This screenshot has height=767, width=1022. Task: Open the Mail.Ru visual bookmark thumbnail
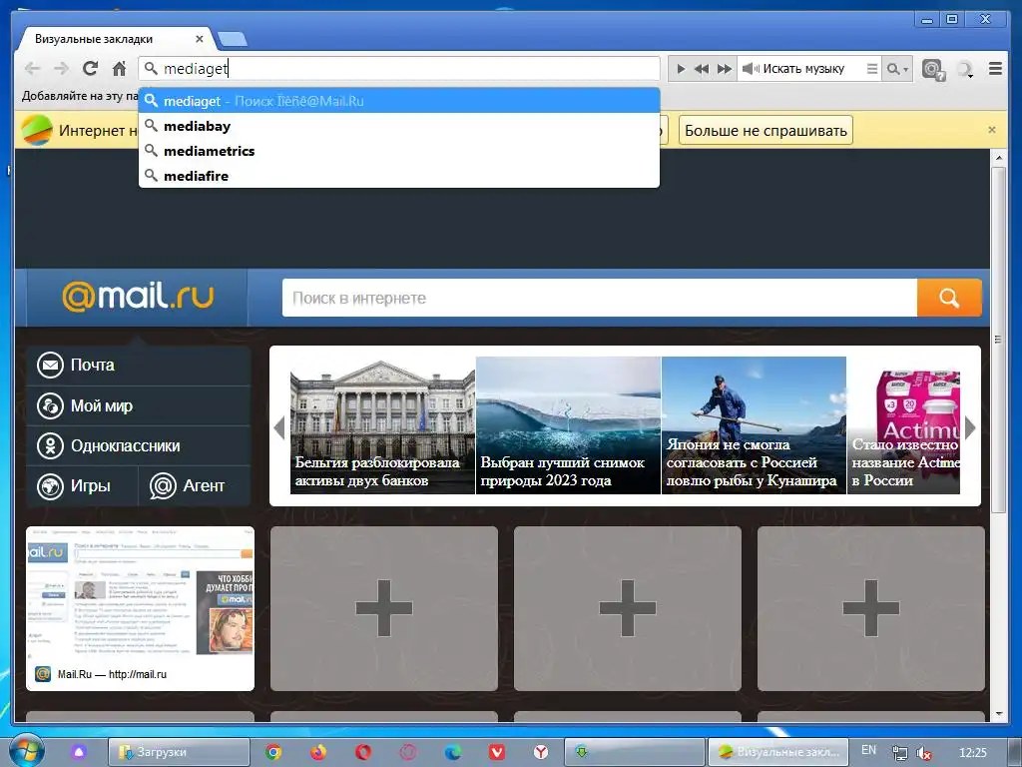pos(140,608)
